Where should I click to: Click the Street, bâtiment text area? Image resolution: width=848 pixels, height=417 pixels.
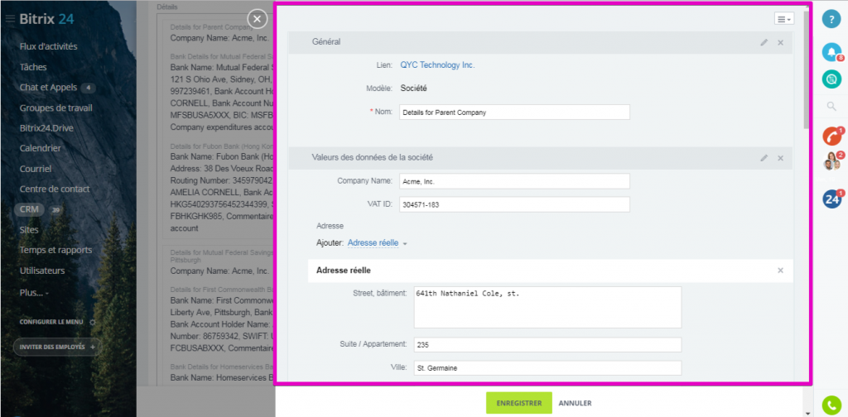click(x=548, y=307)
